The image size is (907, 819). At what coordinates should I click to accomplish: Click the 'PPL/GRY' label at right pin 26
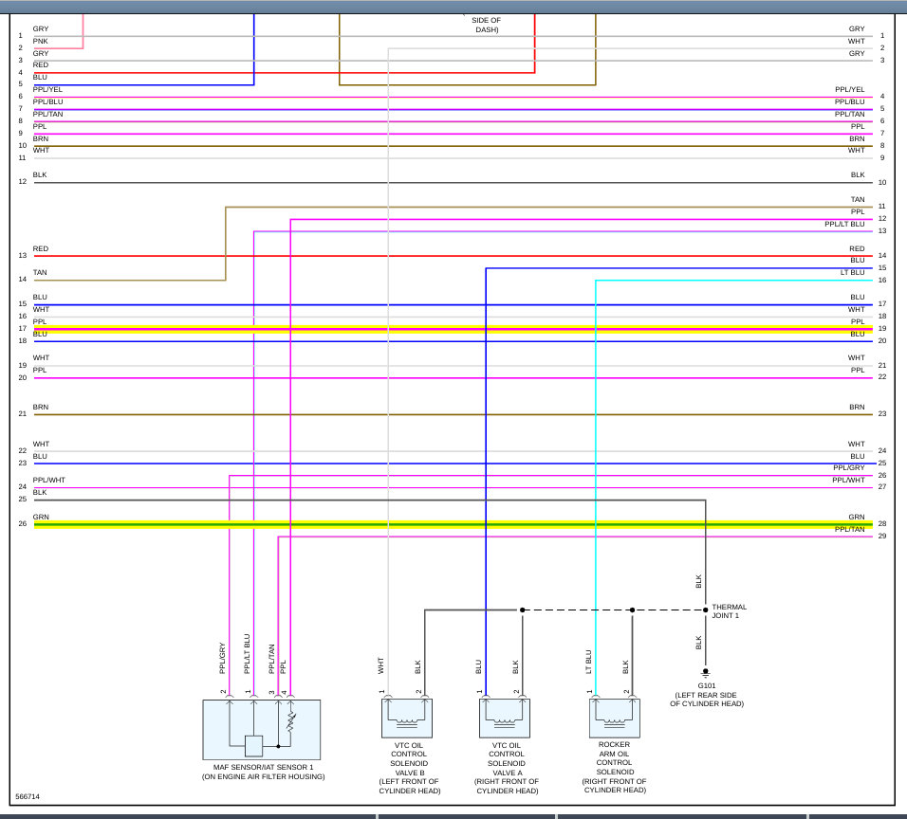pos(849,467)
